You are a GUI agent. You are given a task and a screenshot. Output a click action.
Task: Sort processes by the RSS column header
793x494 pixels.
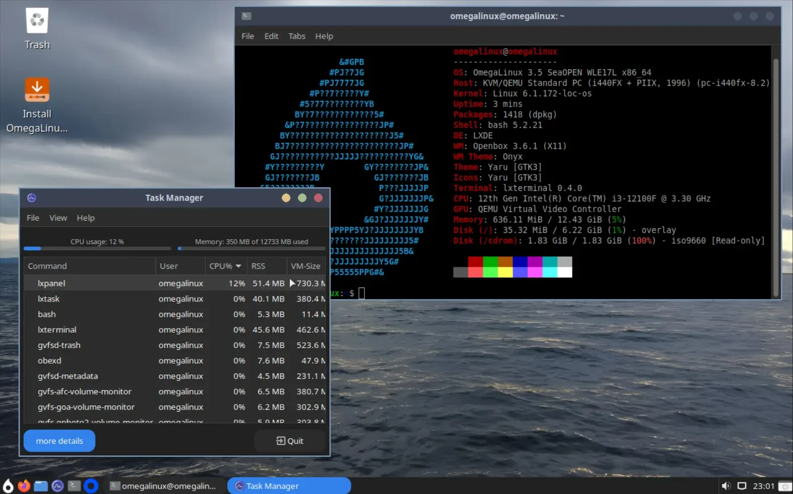click(267, 266)
